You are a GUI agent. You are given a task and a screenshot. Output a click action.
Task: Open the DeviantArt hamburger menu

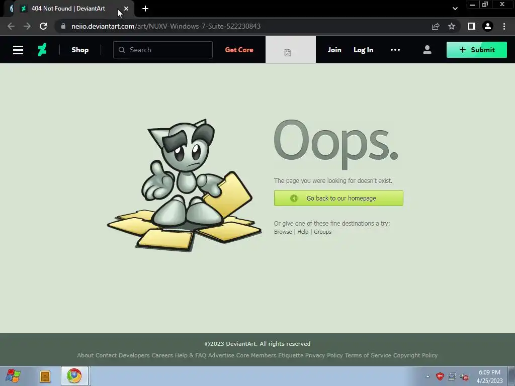18,50
